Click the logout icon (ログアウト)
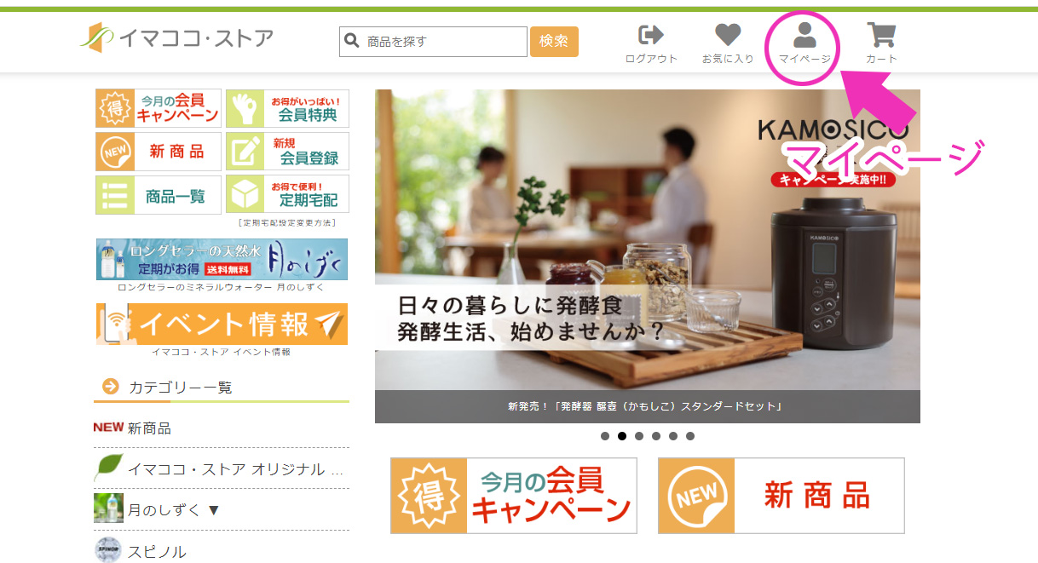 click(651, 35)
